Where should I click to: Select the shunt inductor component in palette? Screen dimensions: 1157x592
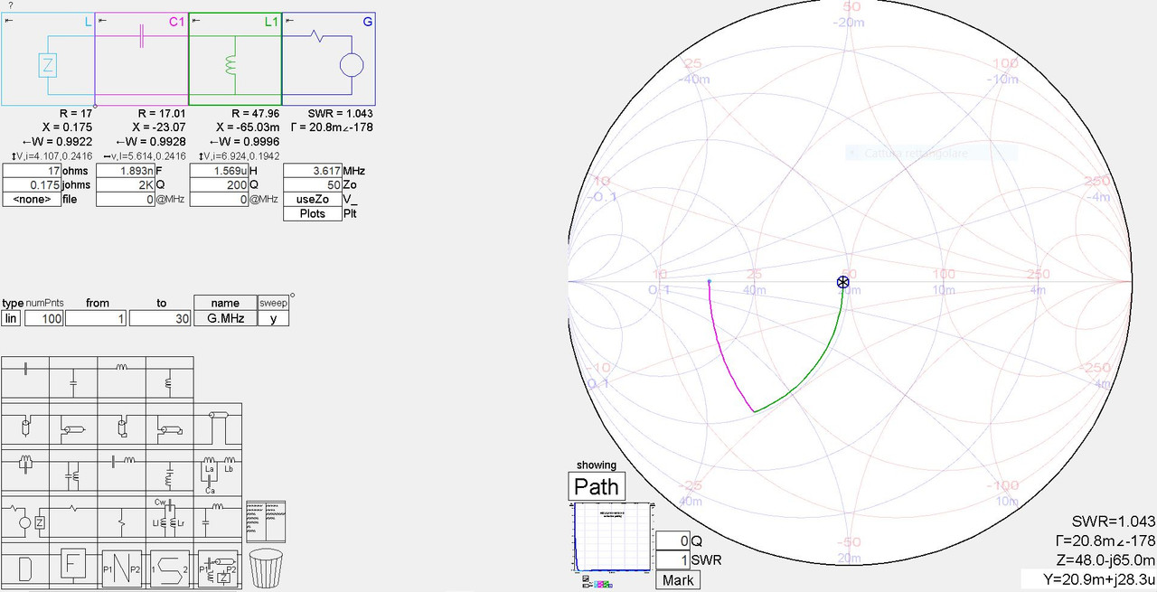coord(169,380)
